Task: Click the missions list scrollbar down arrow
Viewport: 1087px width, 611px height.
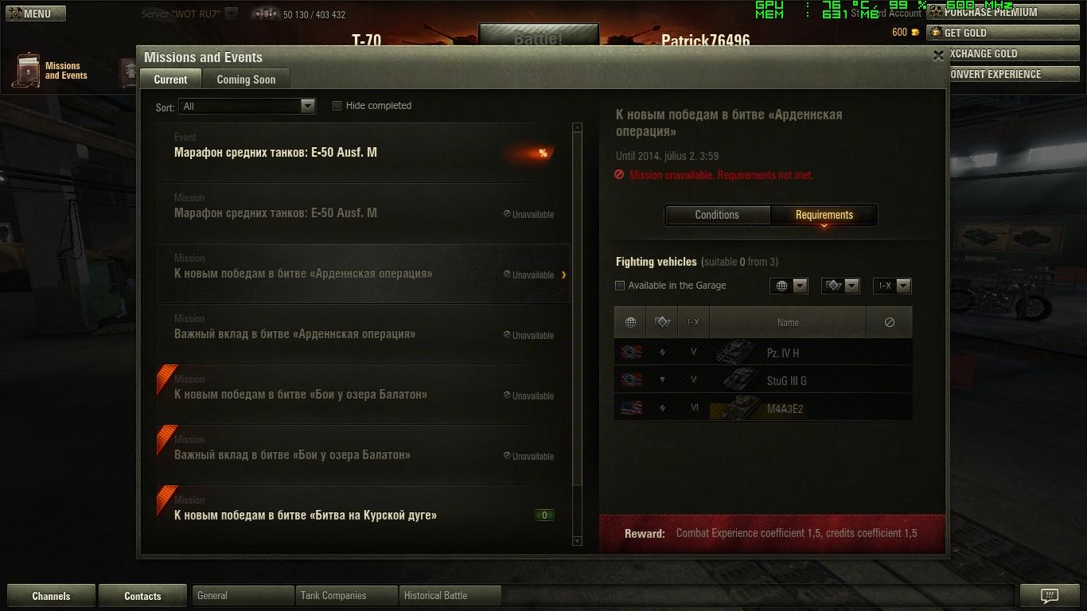Action: (577, 541)
